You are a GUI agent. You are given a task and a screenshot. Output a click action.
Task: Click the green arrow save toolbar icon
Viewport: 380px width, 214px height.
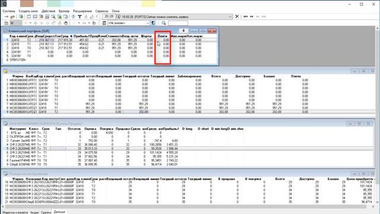tap(21, 17)
